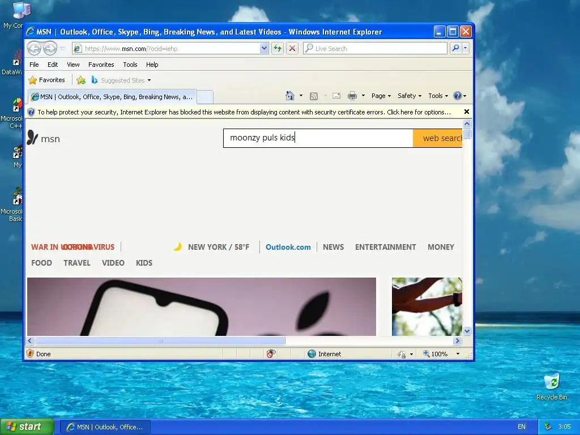Click the status bar security shield icon
580x435 pixels.
30,353
